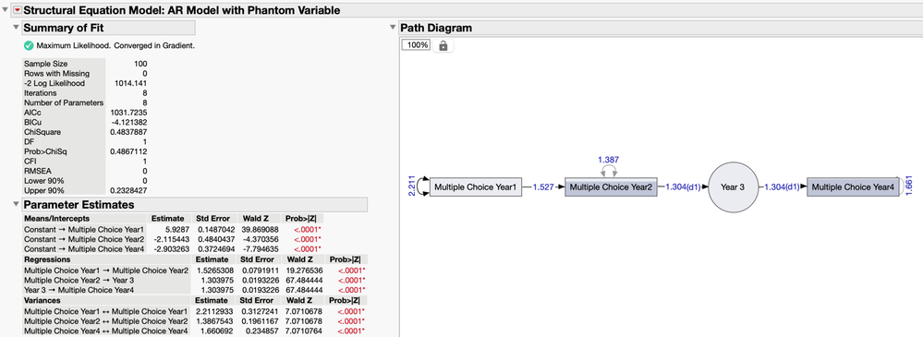This screenshot has width=923, height=337.
Task: Select the Year1 ↔ Year1 variance row
Action: [x=196, y=311]
